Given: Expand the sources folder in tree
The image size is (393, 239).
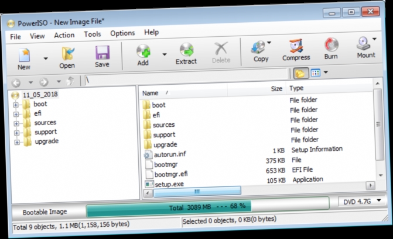Looking at the screenshot, I should [x=16, y=123].
